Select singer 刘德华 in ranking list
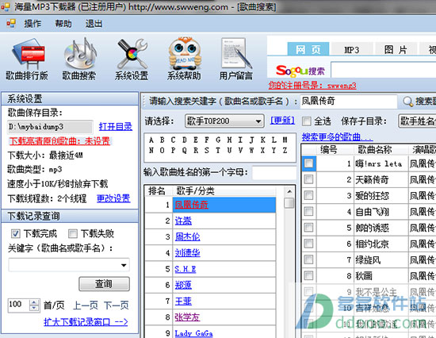This screenshot has height=338, width=436. pyautogui.click(x=187, y=253)
